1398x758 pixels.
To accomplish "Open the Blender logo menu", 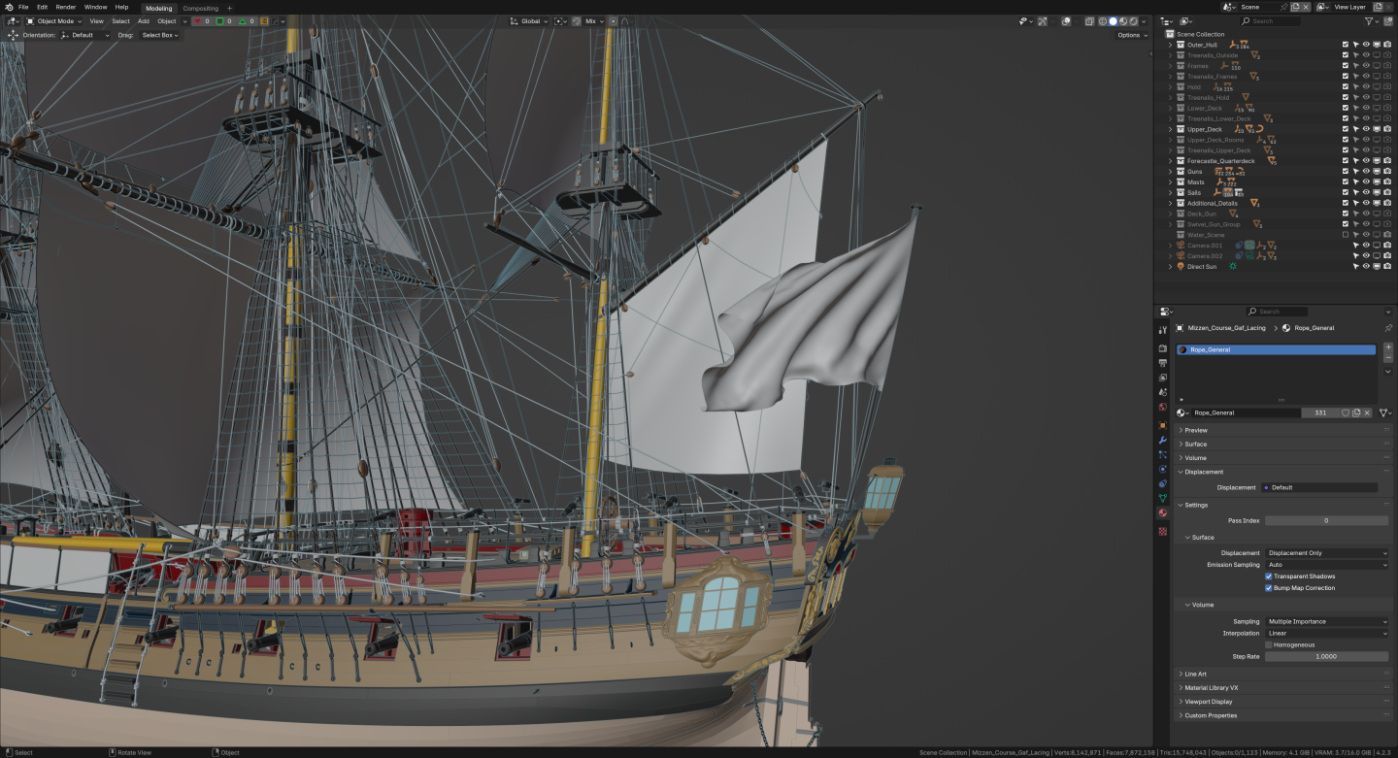I will (8, 7).
